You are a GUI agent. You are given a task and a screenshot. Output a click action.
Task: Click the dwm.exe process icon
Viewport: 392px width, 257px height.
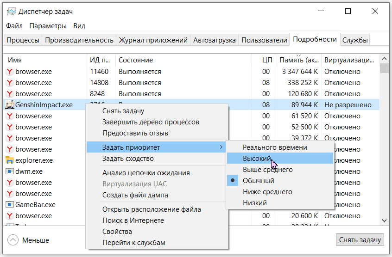point(10,171)
